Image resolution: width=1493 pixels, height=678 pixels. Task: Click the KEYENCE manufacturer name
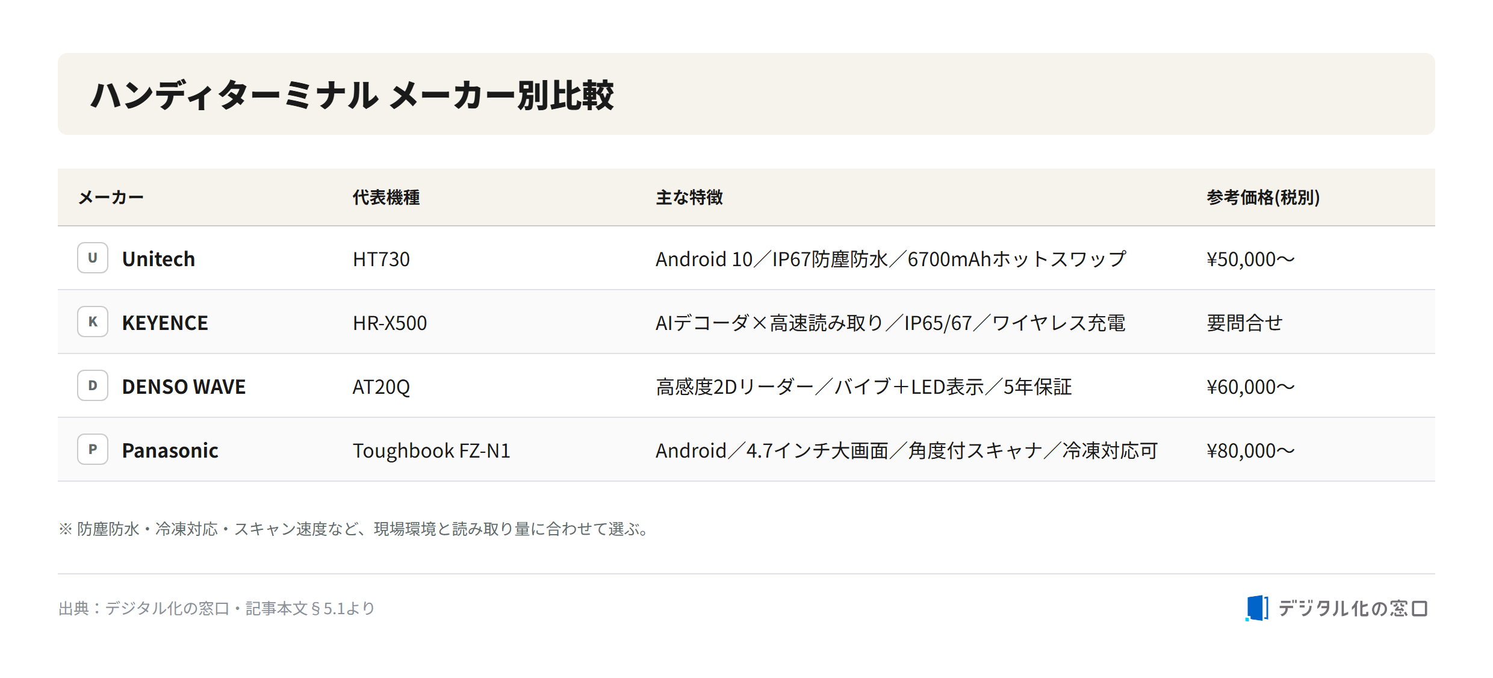165,323
